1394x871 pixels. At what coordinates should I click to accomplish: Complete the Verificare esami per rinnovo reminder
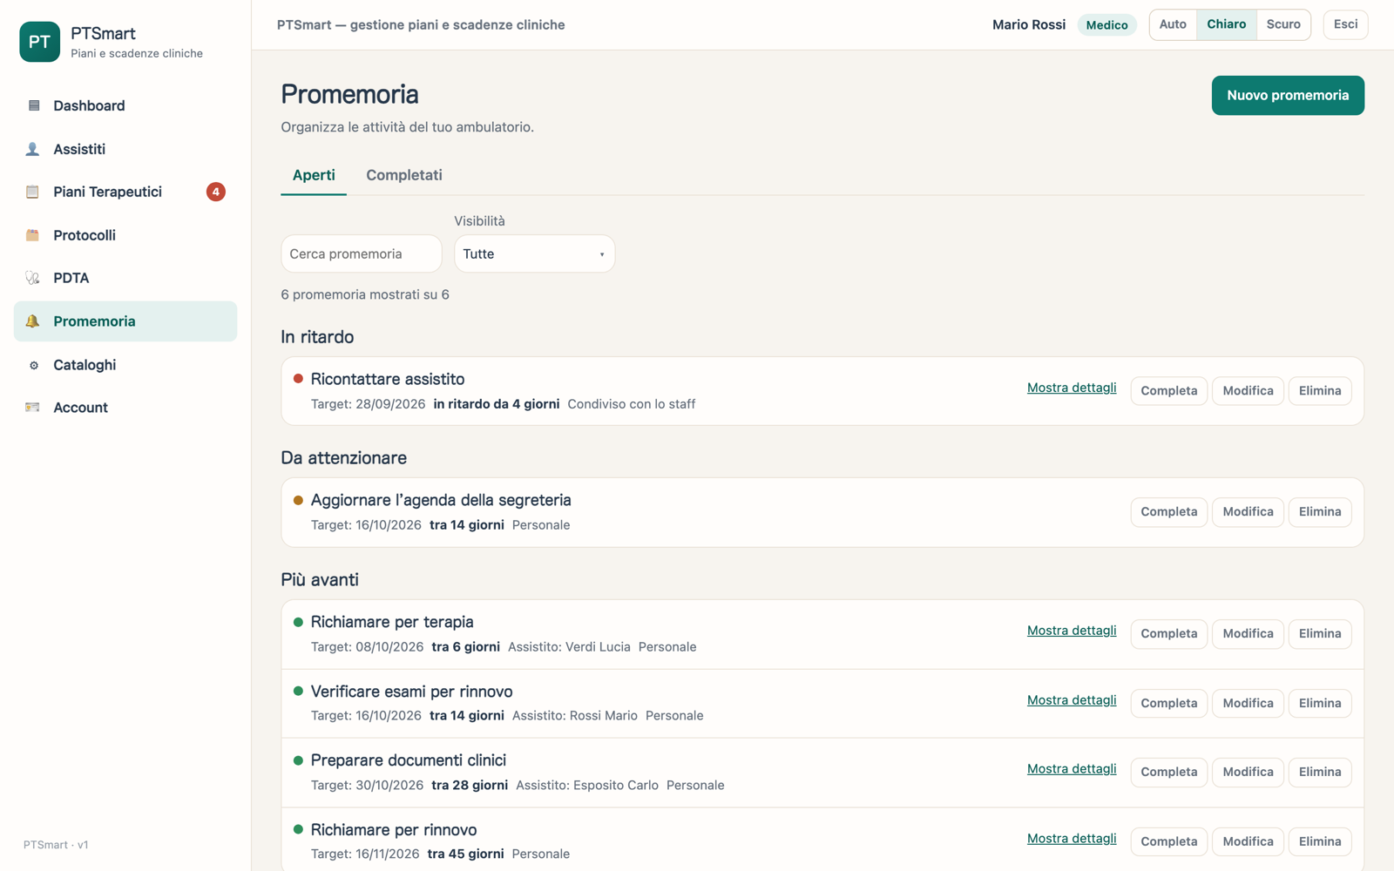click(x=1169, y=703)
